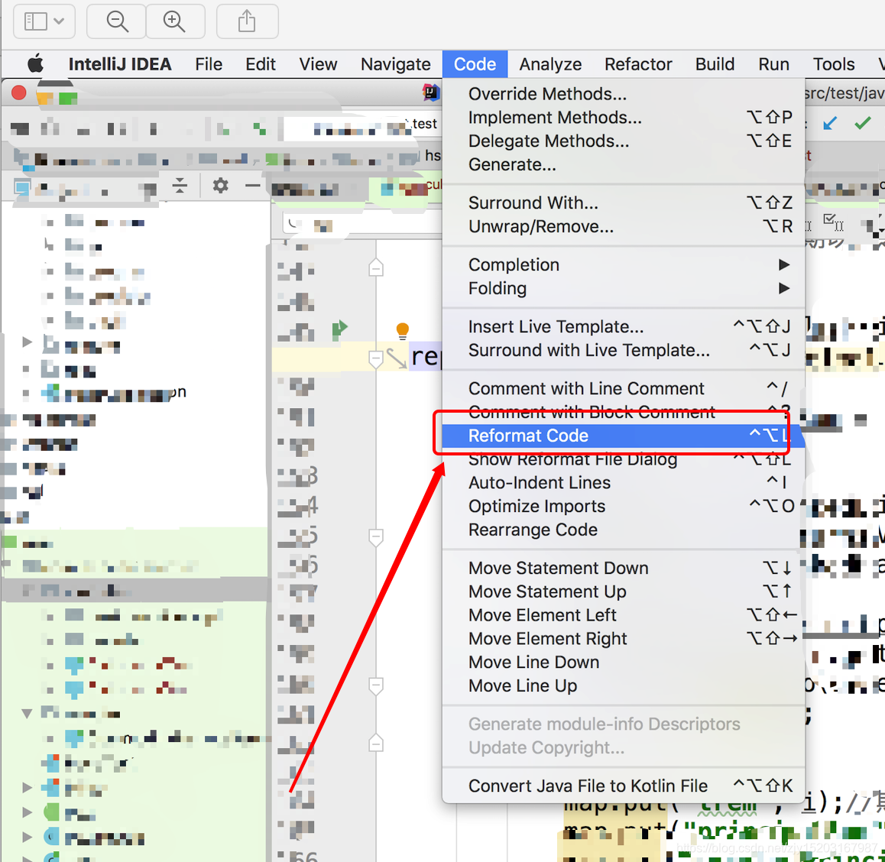The image size is (885, 862).
Task: Click the green commit checkmark icon
Action: 862,122
